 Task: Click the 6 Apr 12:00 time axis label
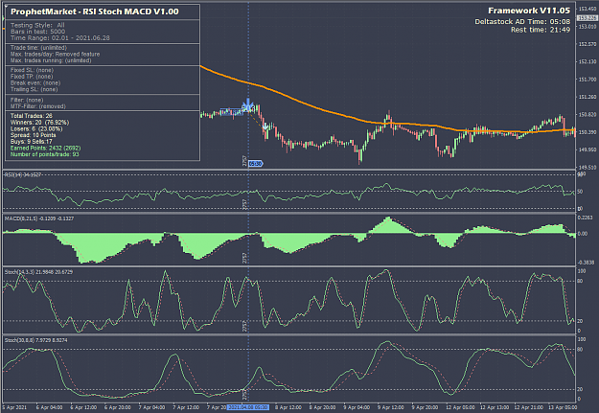83,407
